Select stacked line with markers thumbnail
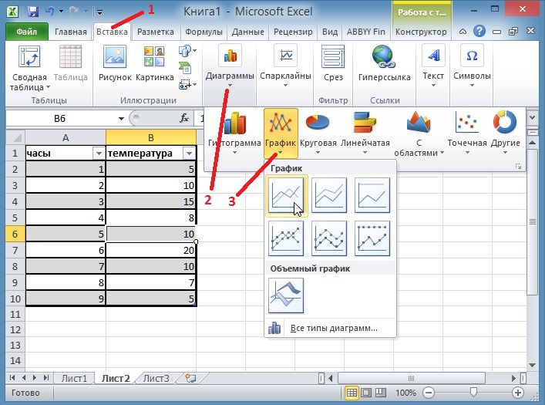 (329, 238)
